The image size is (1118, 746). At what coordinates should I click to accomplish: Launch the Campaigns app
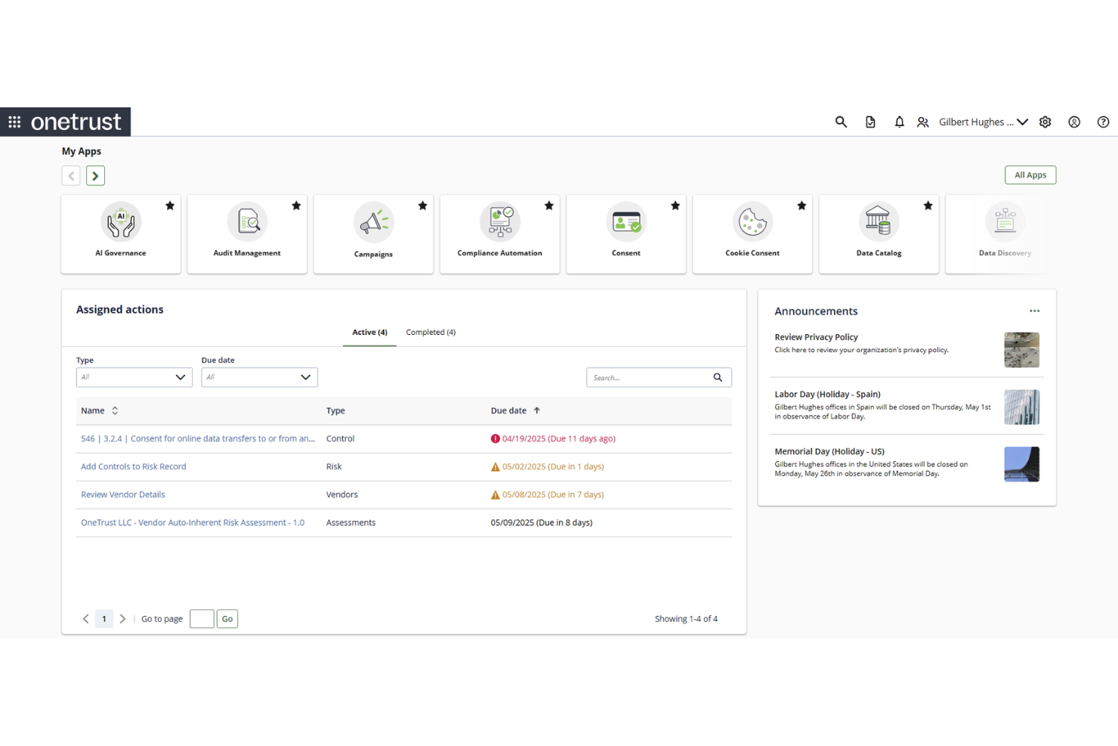[x=373, y=231]
